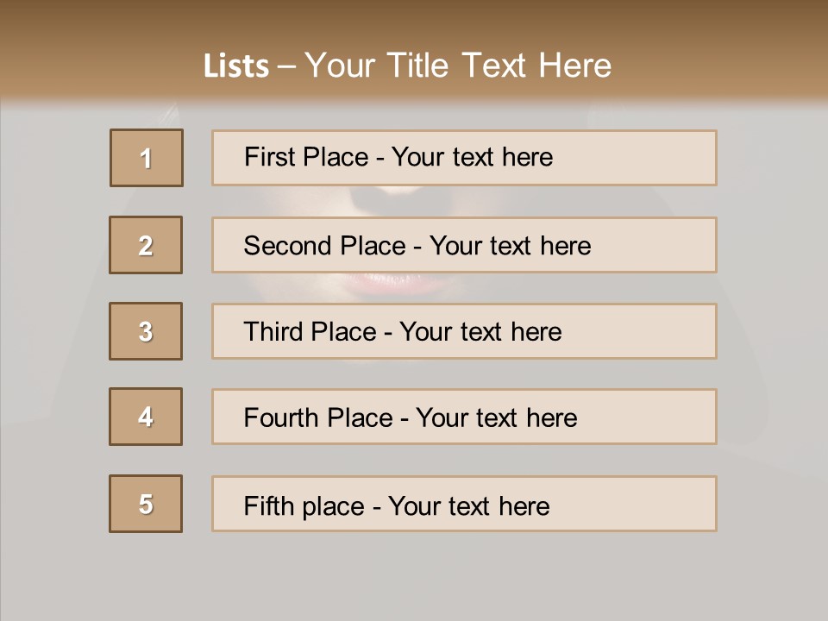Click the word "Here" ending the slide title
This screenshot has height=621, width=828.
574,66
